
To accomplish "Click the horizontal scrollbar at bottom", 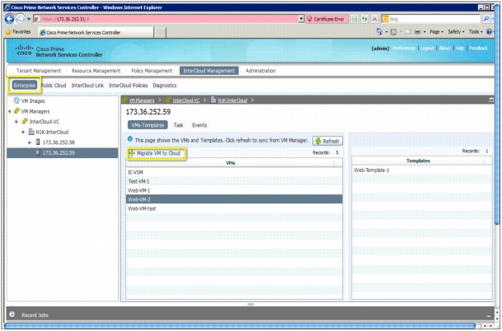I will (240, 326).
